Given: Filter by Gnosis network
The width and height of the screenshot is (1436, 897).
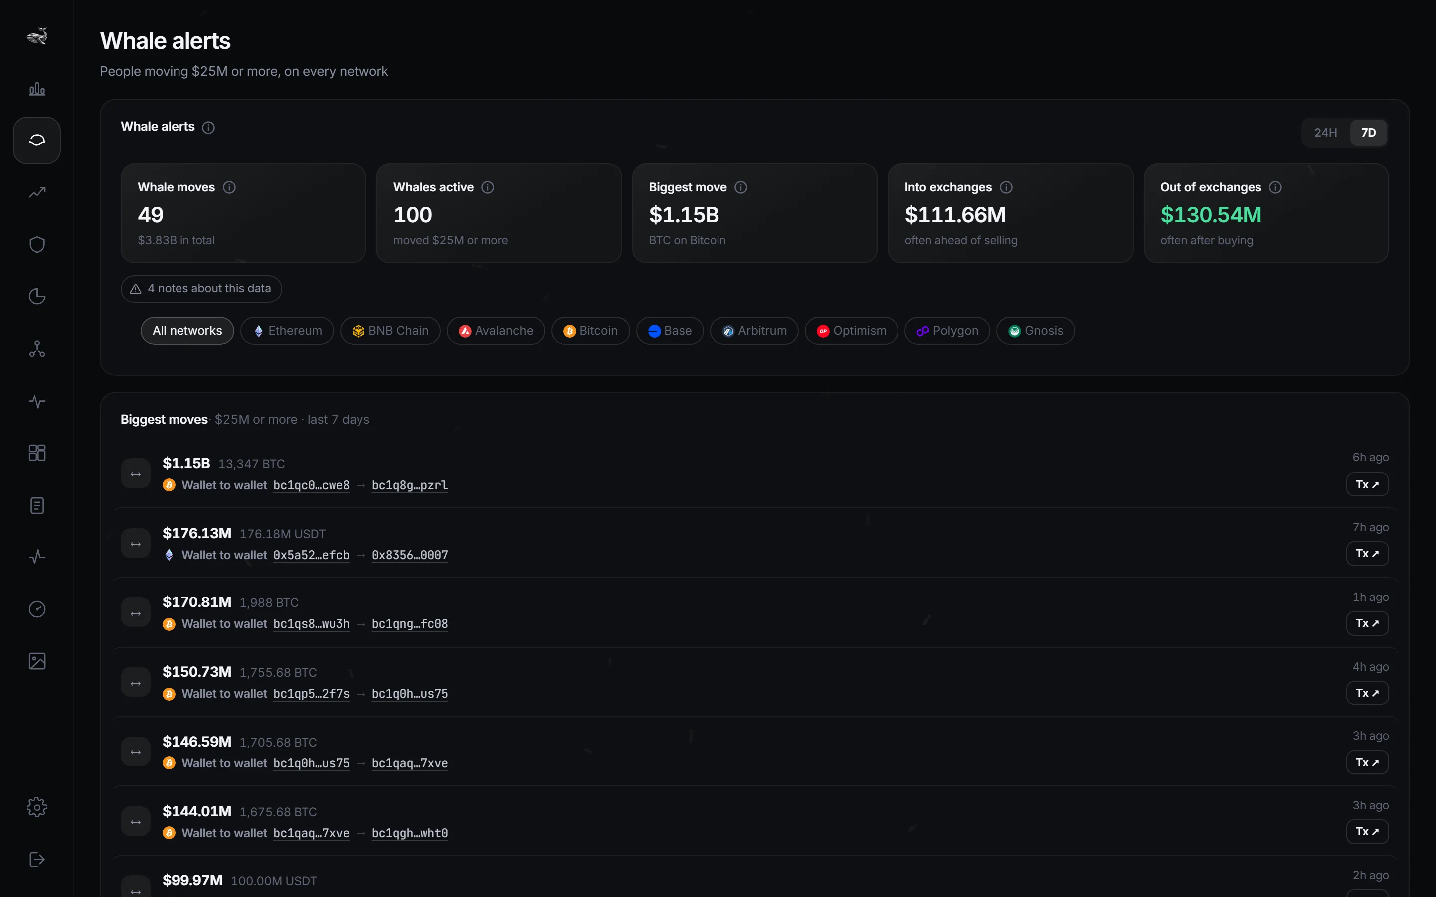Looking at the screenshot, I should [x=1036, y=331].
